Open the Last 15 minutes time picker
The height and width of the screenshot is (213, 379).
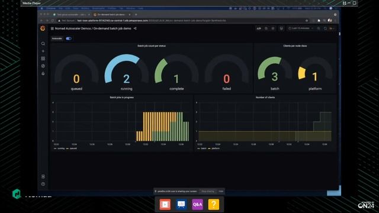click(301, 28)
